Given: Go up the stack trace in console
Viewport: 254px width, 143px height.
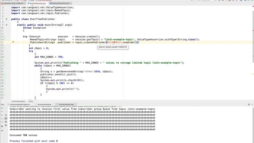Looking at the screenshot, I should (x=6, y=108).
